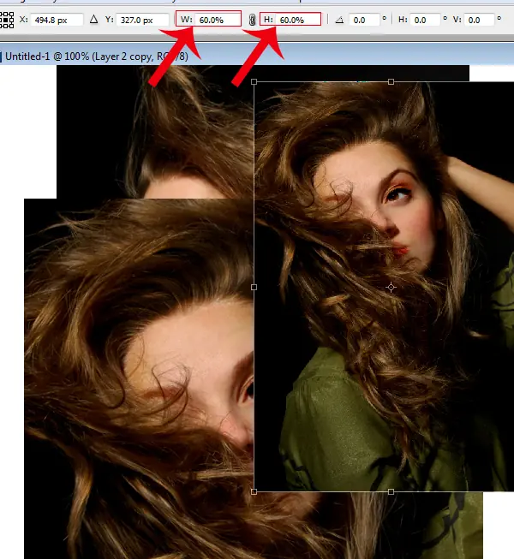Toggle the maintain aspect ratio link icon

click(x=252, y=20)
